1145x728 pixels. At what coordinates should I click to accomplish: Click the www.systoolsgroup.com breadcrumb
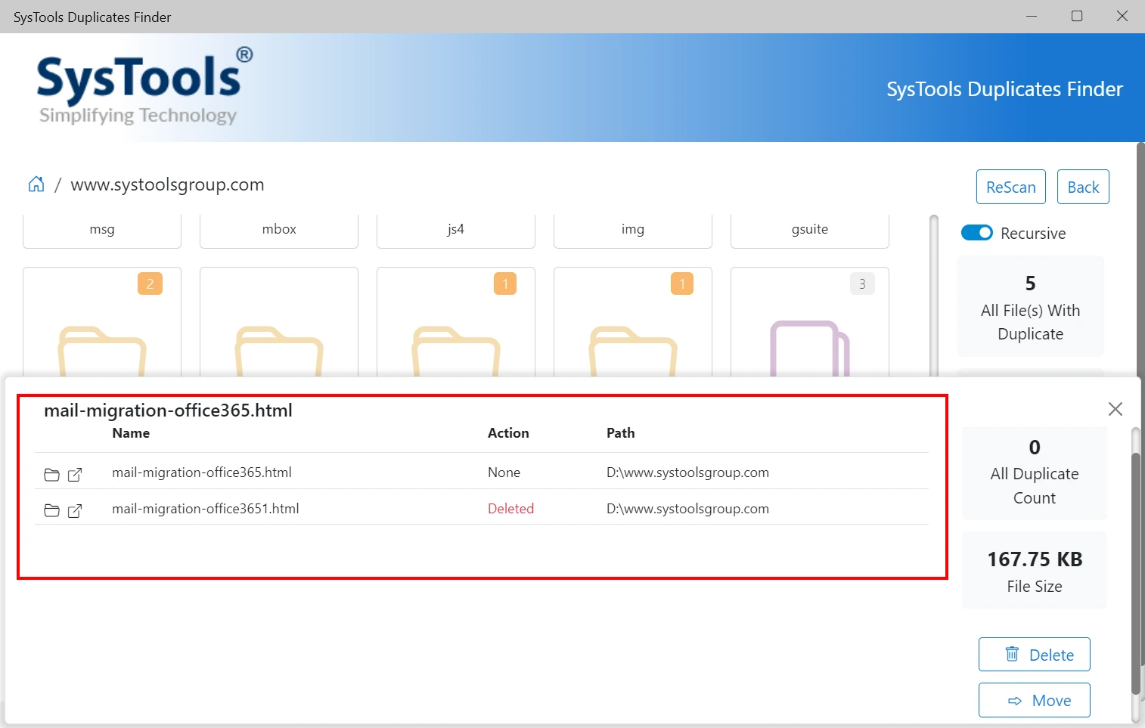[167, 184]
